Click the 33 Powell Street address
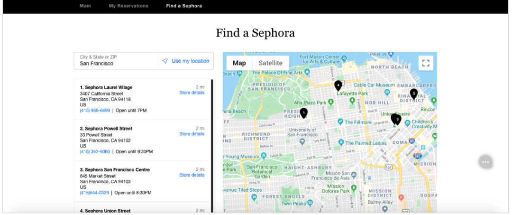 point(96,135)
